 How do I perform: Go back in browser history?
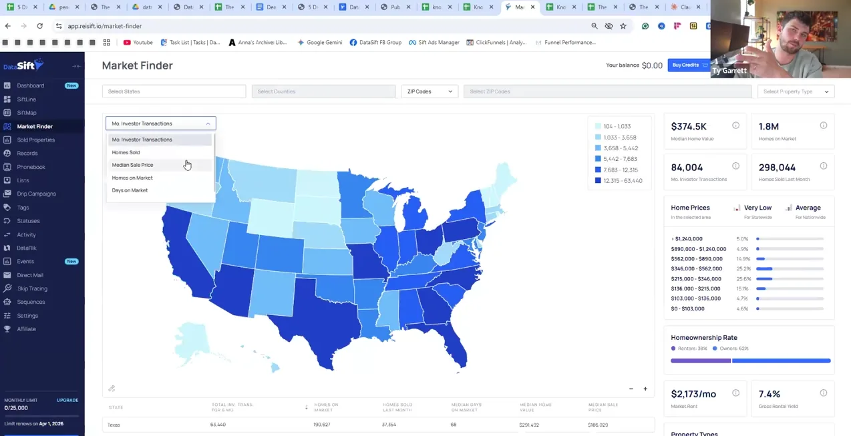click(x=7, y=26)
